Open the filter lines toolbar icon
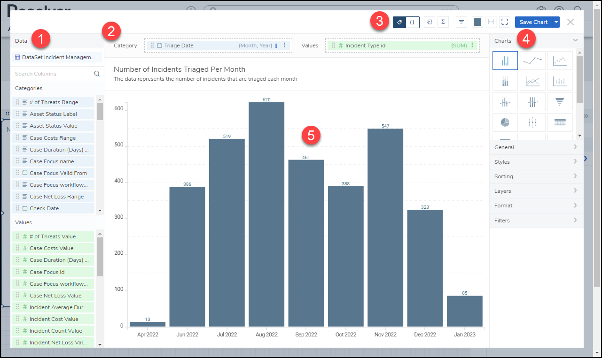The height and width of the screenshot is (358, 602). pos(461,22)
